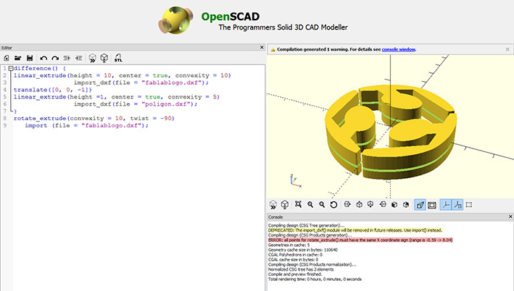Fit the model with View All
This screenshot has width=514, height=291.
click(x=298, y=205)
